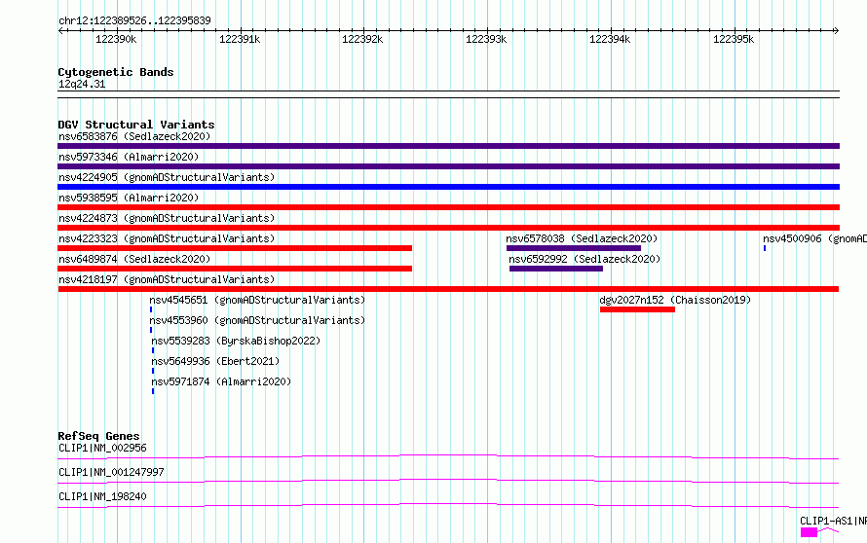The image size is (867, 543).
Task: Open the nsv4545651 gnomADStructuralVariants label
Action: coord(257,300)
